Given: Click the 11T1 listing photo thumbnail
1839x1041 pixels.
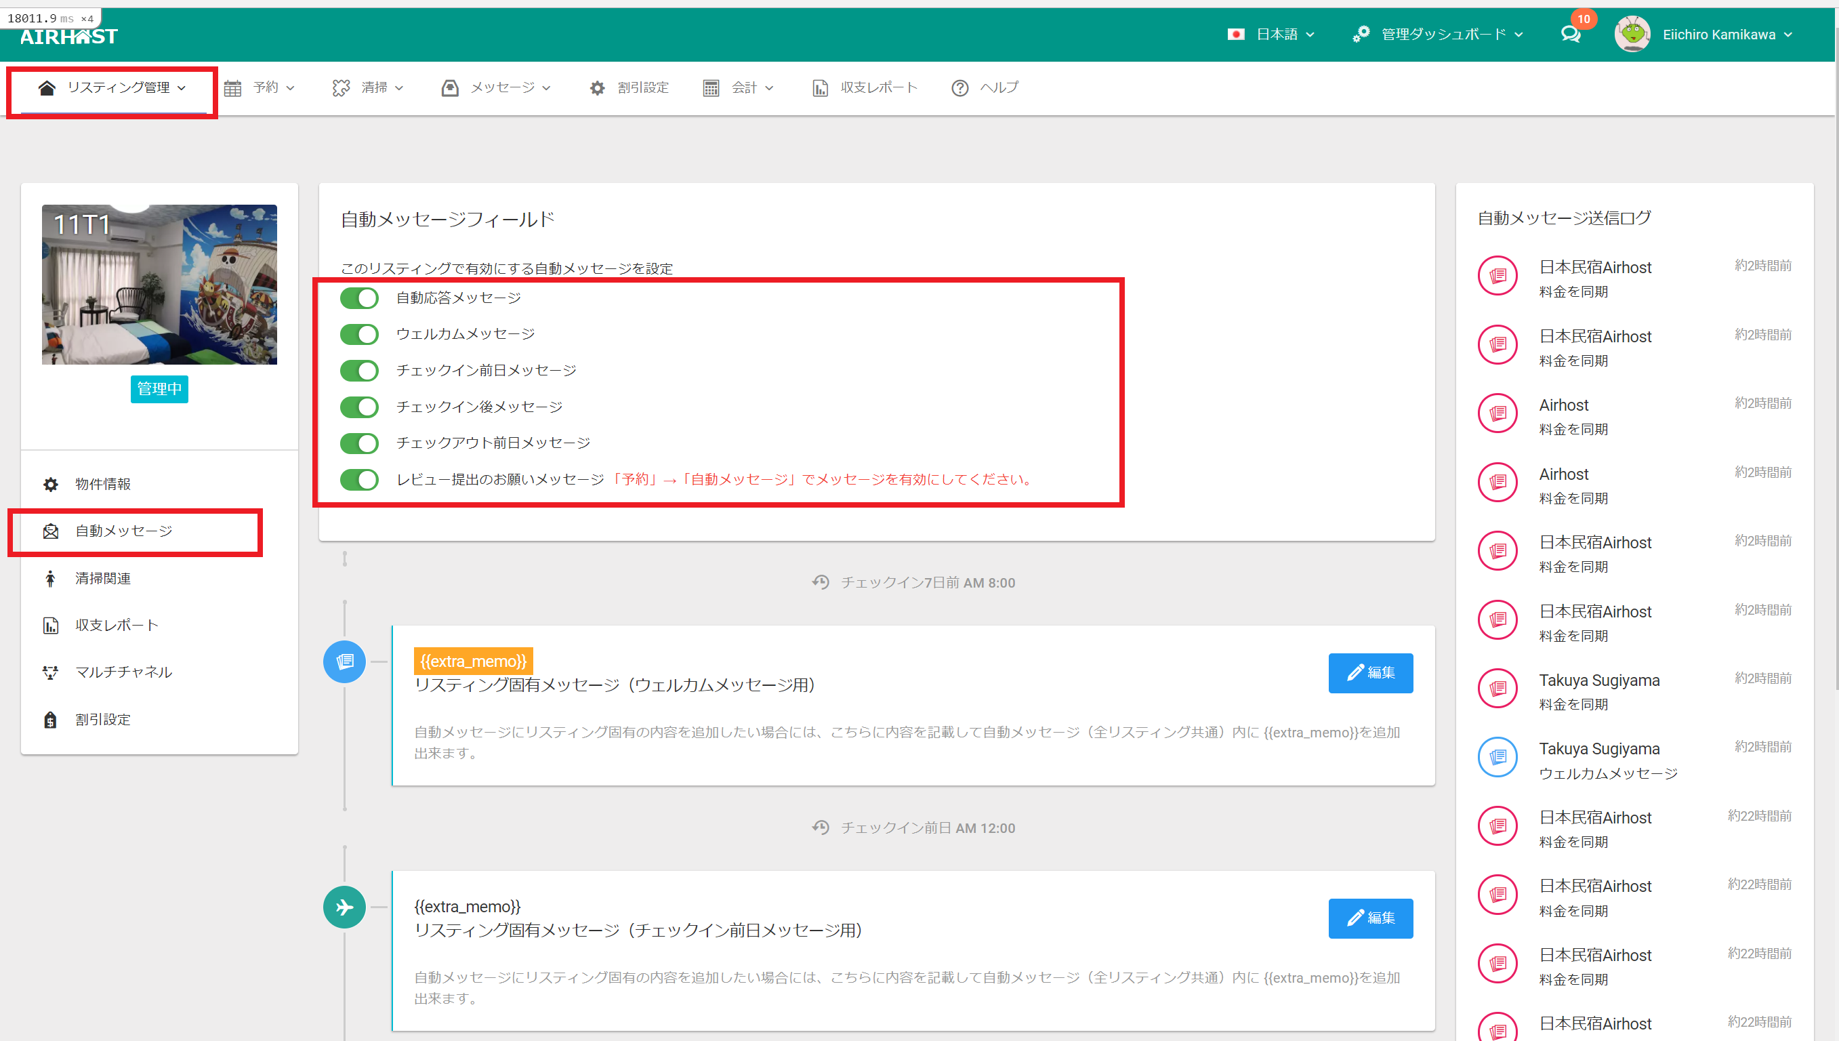Looking at the screenshot, I should 159,285.
